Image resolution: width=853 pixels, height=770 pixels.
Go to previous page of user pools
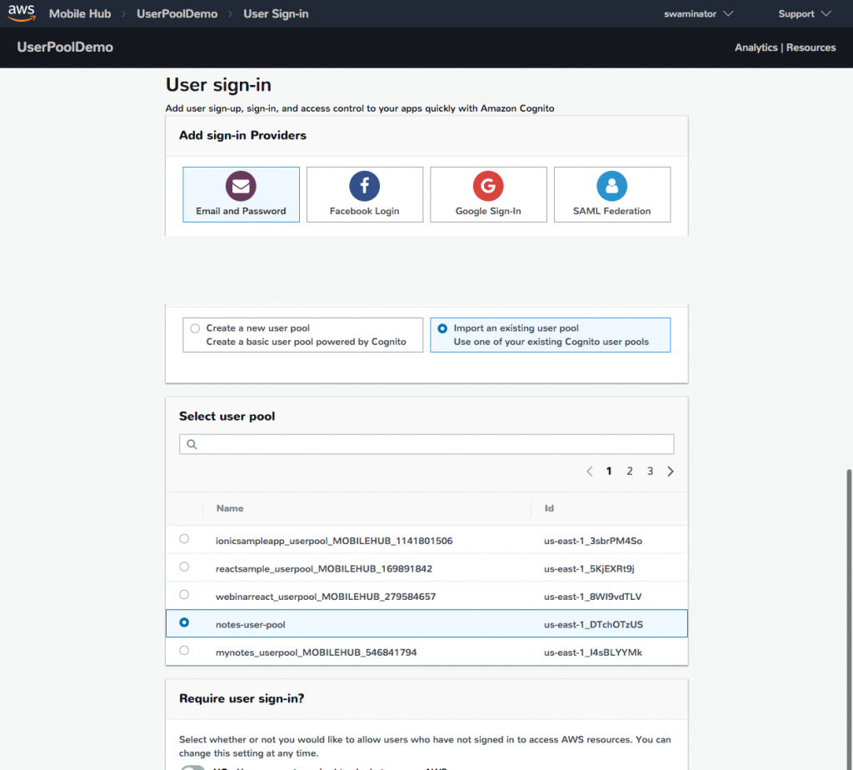(x=589, y=472)
